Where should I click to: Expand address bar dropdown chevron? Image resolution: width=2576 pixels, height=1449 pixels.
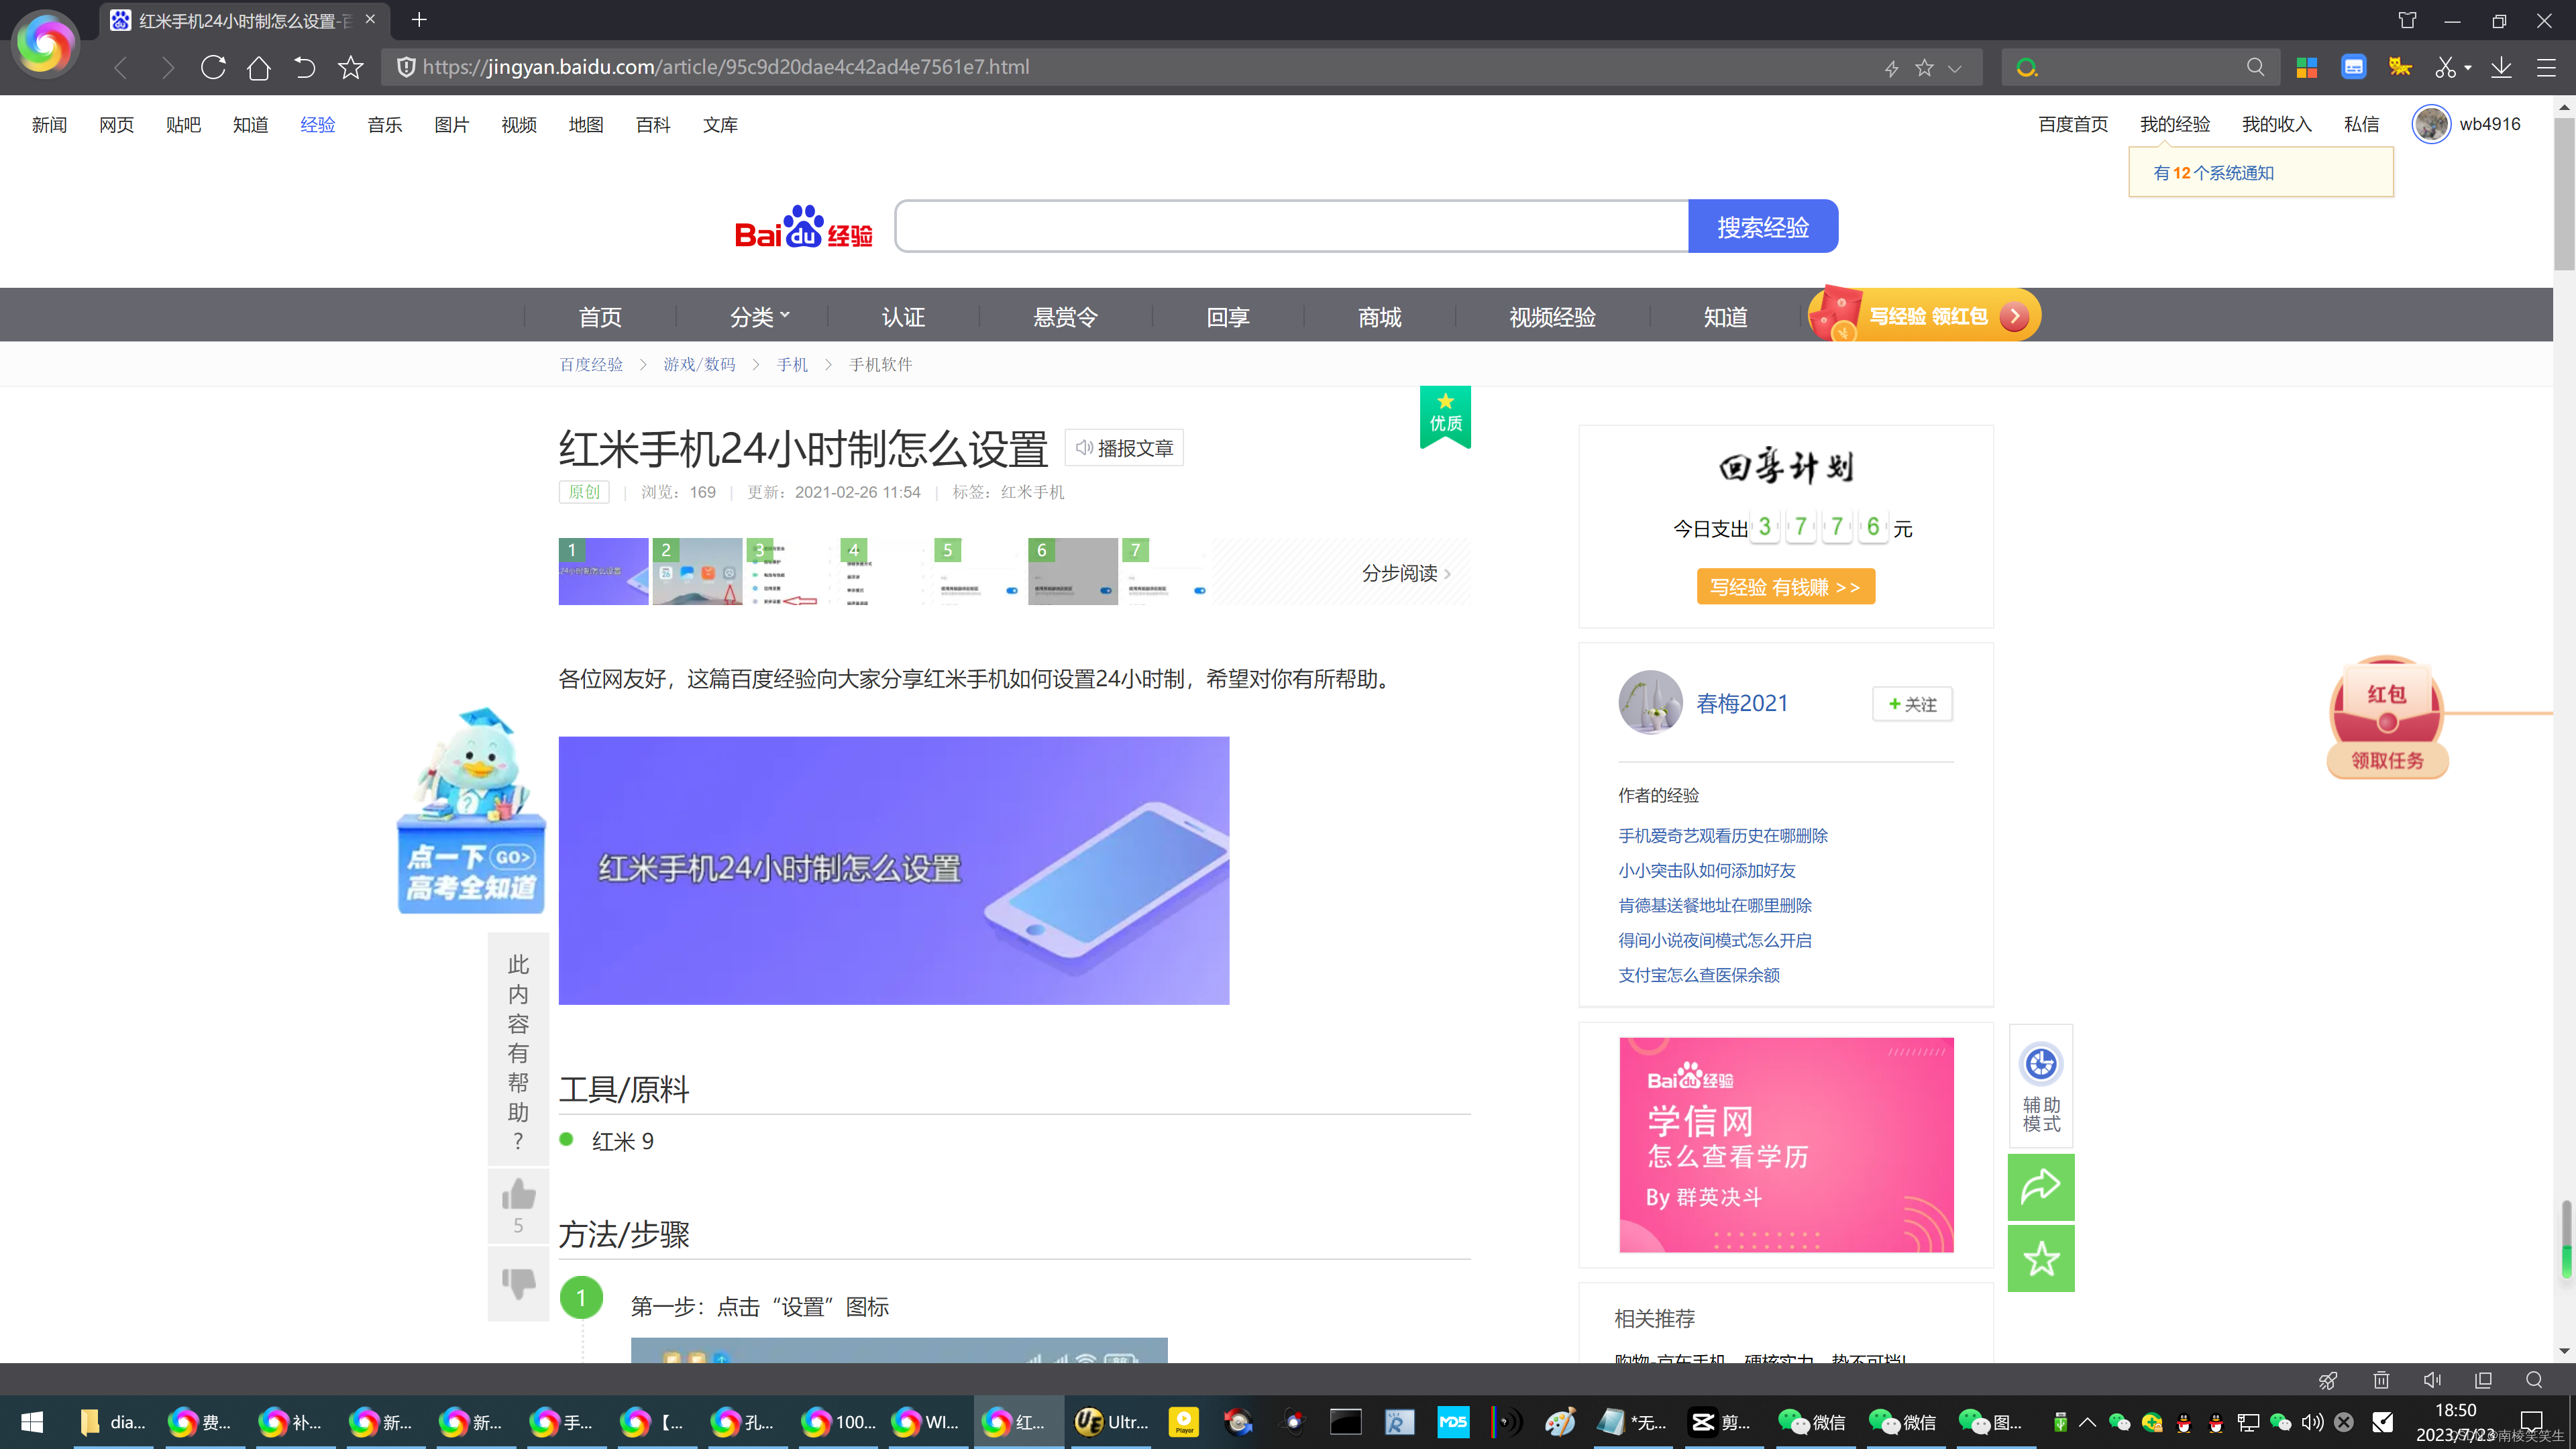(x=1955, y=68)
